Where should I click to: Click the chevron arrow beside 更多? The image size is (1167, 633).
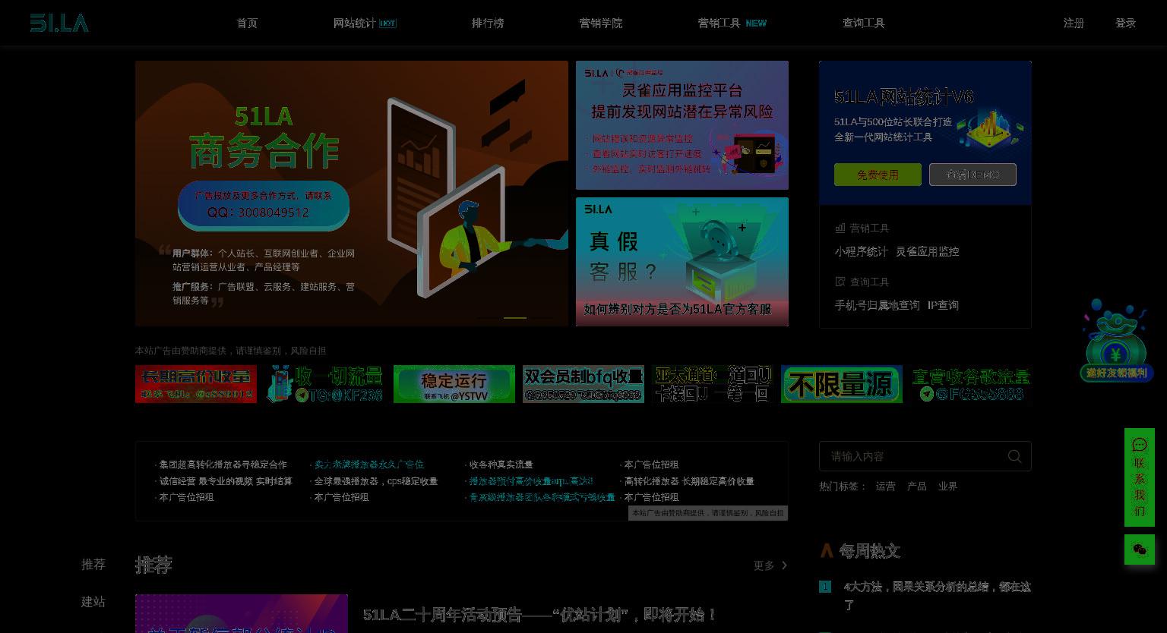784,565
